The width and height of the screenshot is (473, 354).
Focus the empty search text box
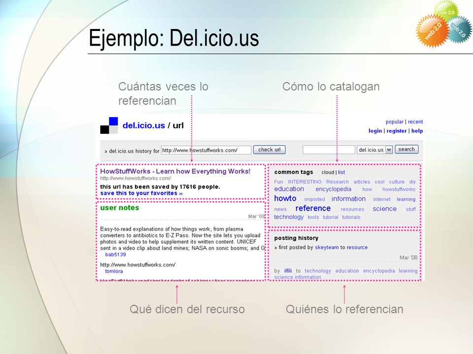pos(329,149)
